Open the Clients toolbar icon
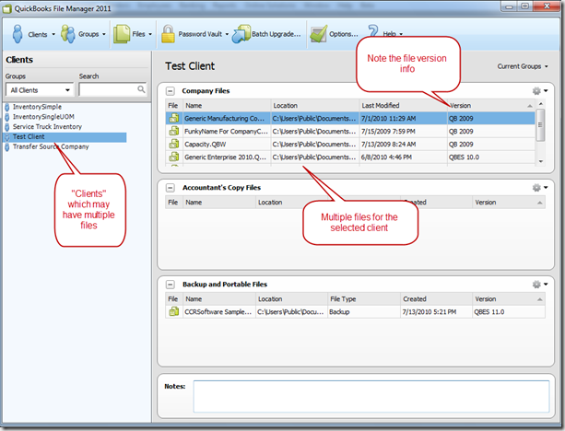The height and width of the screenshot is (431, 565). tap(18, 34)
